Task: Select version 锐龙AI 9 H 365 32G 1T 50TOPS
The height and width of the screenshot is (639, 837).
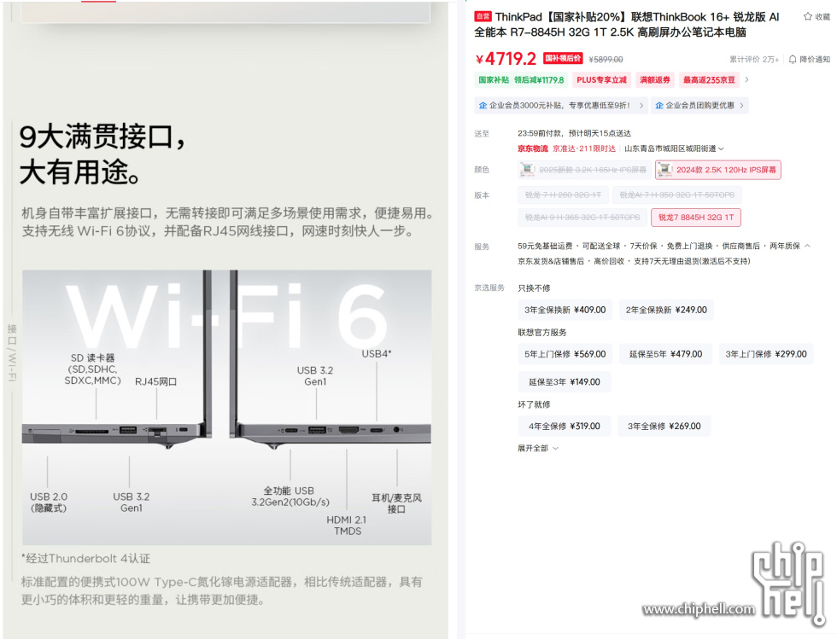Action: pyautogui.click(x=582, y=217)
